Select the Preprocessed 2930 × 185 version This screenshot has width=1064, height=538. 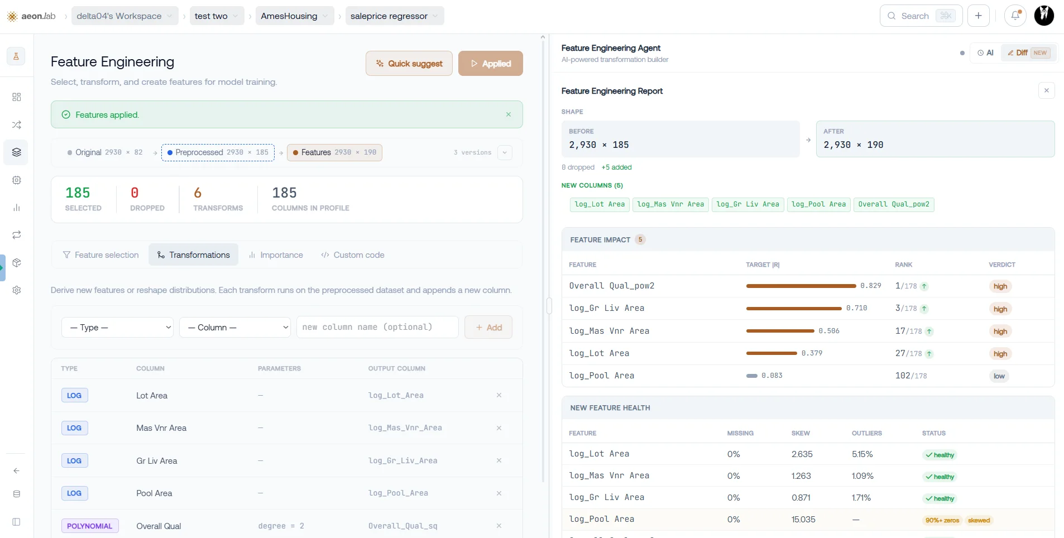click(x=218, y=152)
